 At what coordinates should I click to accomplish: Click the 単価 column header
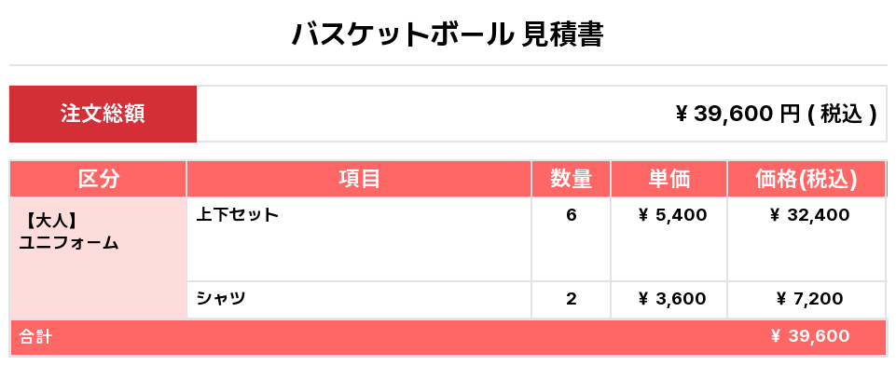coord(669,180)
